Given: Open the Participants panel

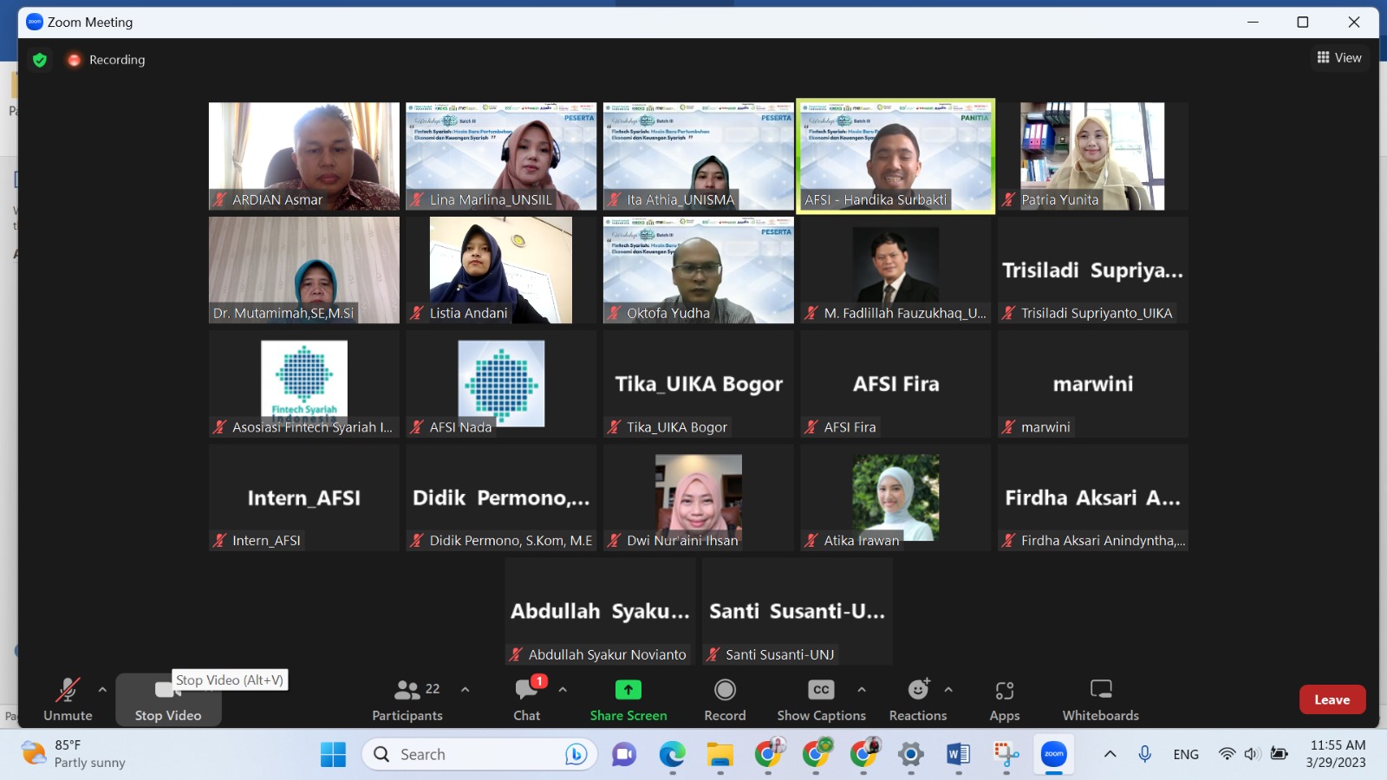Looking at the screenshot, I should pos(407,699).
